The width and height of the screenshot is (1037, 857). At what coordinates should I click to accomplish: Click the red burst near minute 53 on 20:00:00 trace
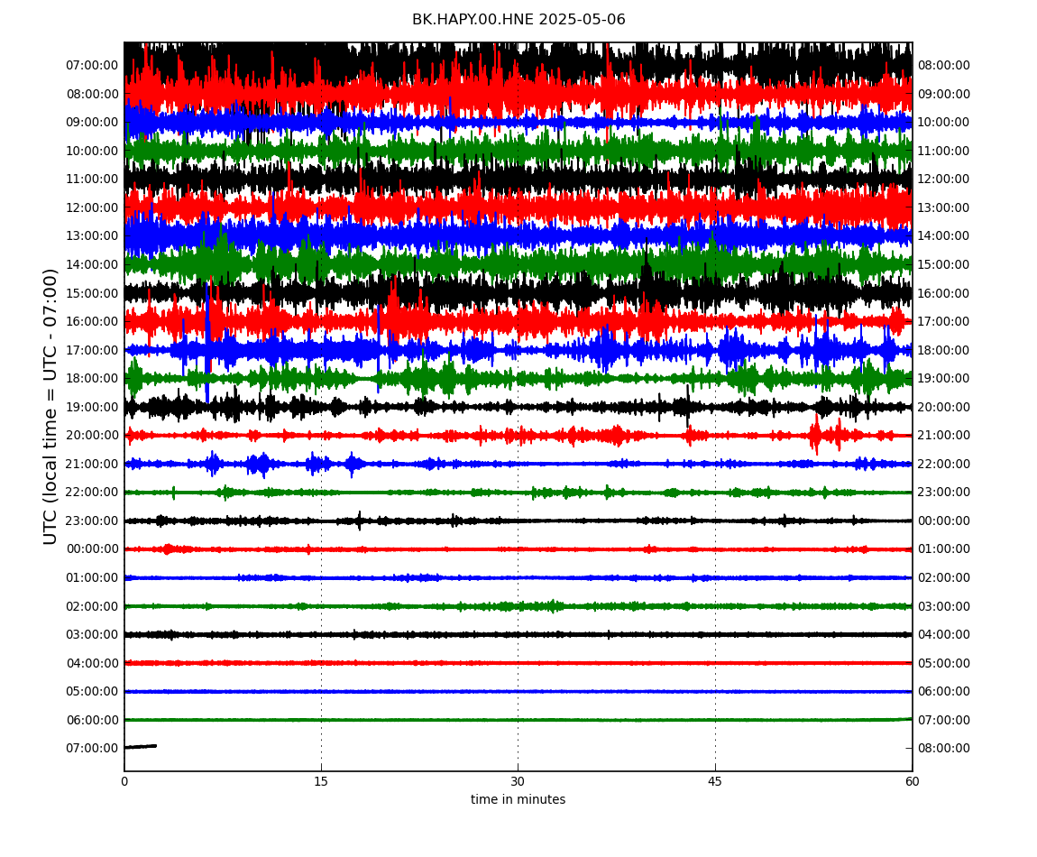816,435
